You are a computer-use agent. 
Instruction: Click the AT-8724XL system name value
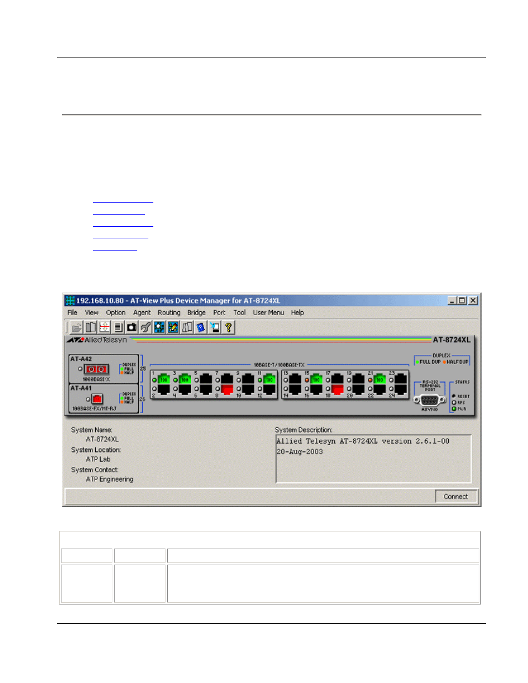102,439
